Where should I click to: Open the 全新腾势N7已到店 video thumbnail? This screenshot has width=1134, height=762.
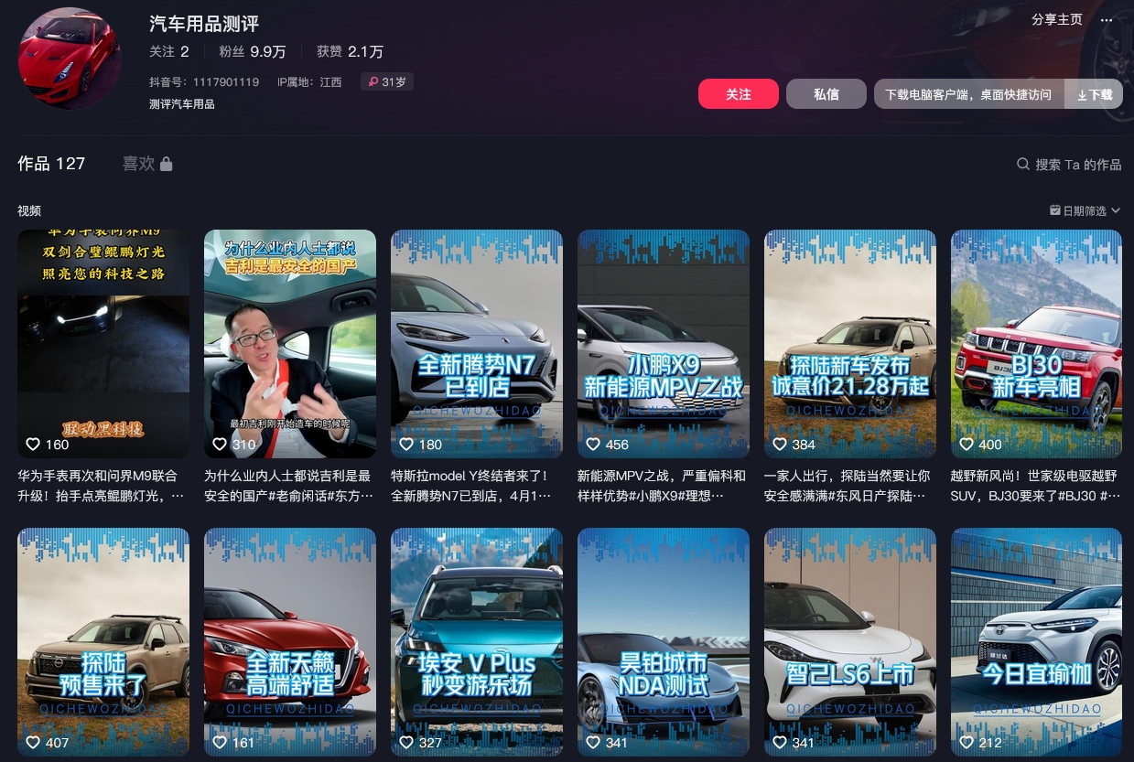point(477,344)
